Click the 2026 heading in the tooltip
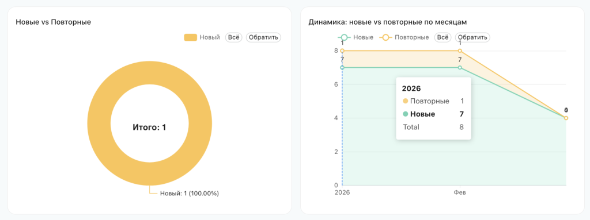This screenshot has height=220, width=590. click(411, 89)
